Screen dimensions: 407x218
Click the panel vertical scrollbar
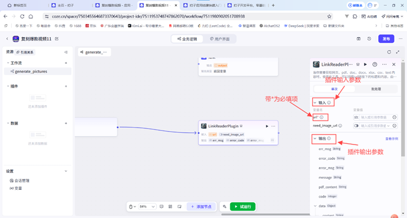(403, 109)
